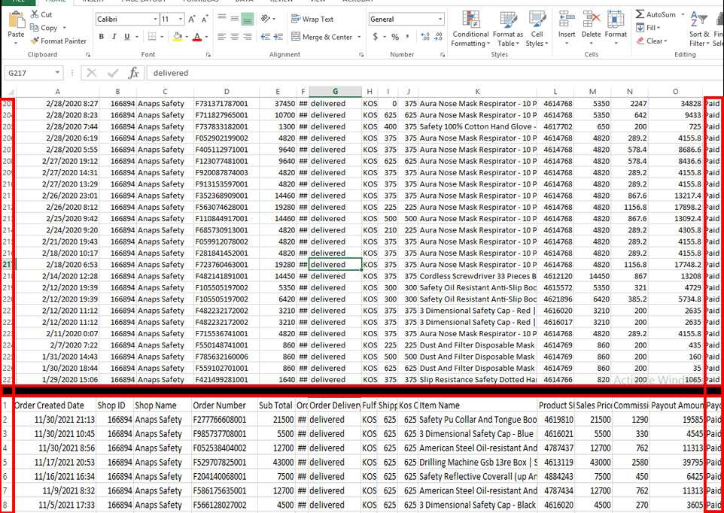Select cell with order number F723760463001

click(x=227, y=264)
